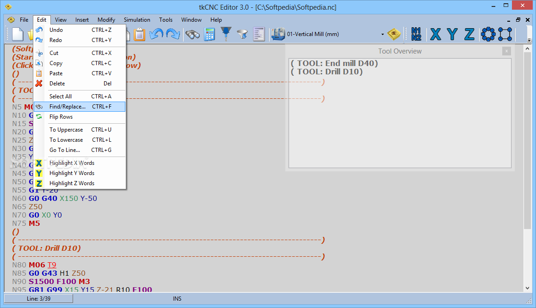Open the Tools menu
The width and height of the screenshot is (536, 308).
click(x=166, y=20)
